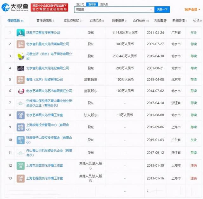Select the 239.443万人民币 capital cell

tap(125, 56)
